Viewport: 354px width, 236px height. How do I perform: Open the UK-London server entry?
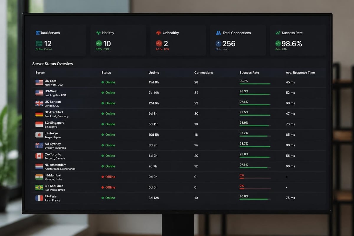pyautogui.click(x=53, y=102)
